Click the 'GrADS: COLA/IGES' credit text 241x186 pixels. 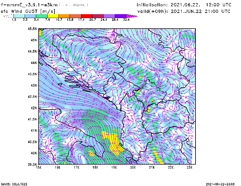point(14,184)
